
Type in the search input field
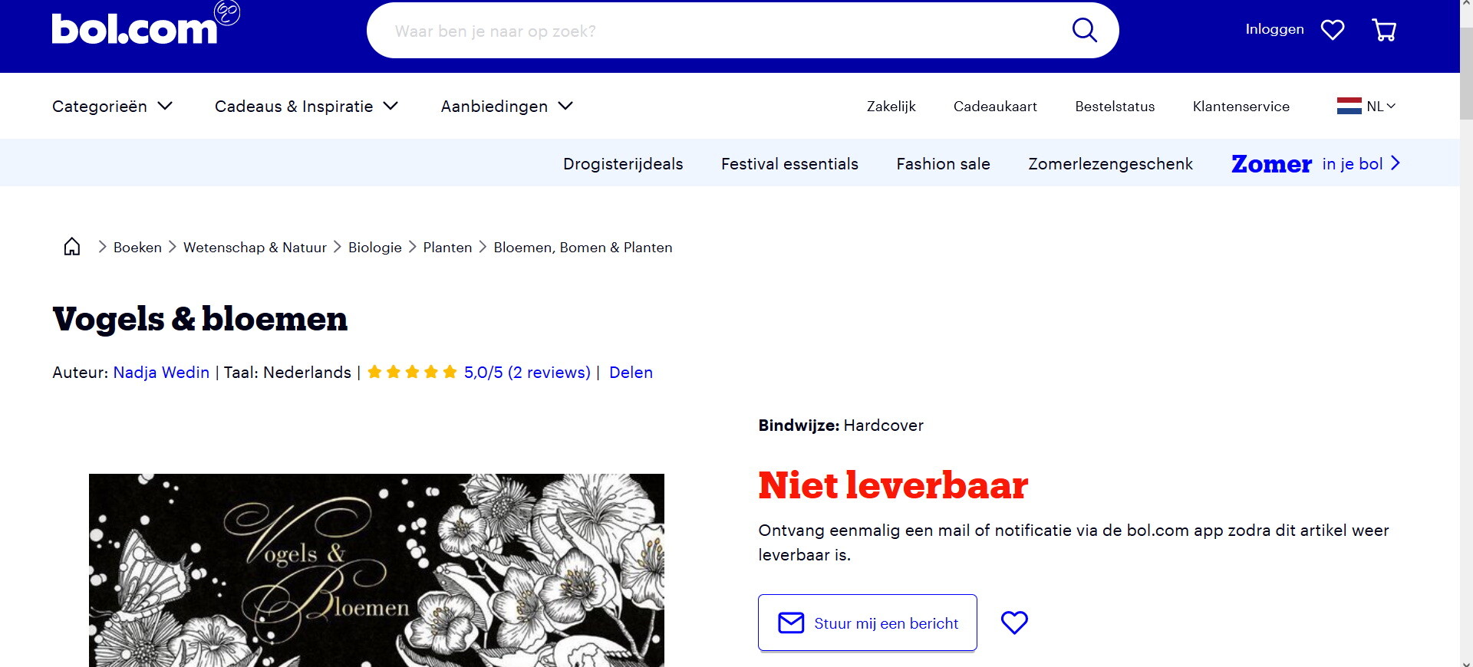click(x=721, y=31)
